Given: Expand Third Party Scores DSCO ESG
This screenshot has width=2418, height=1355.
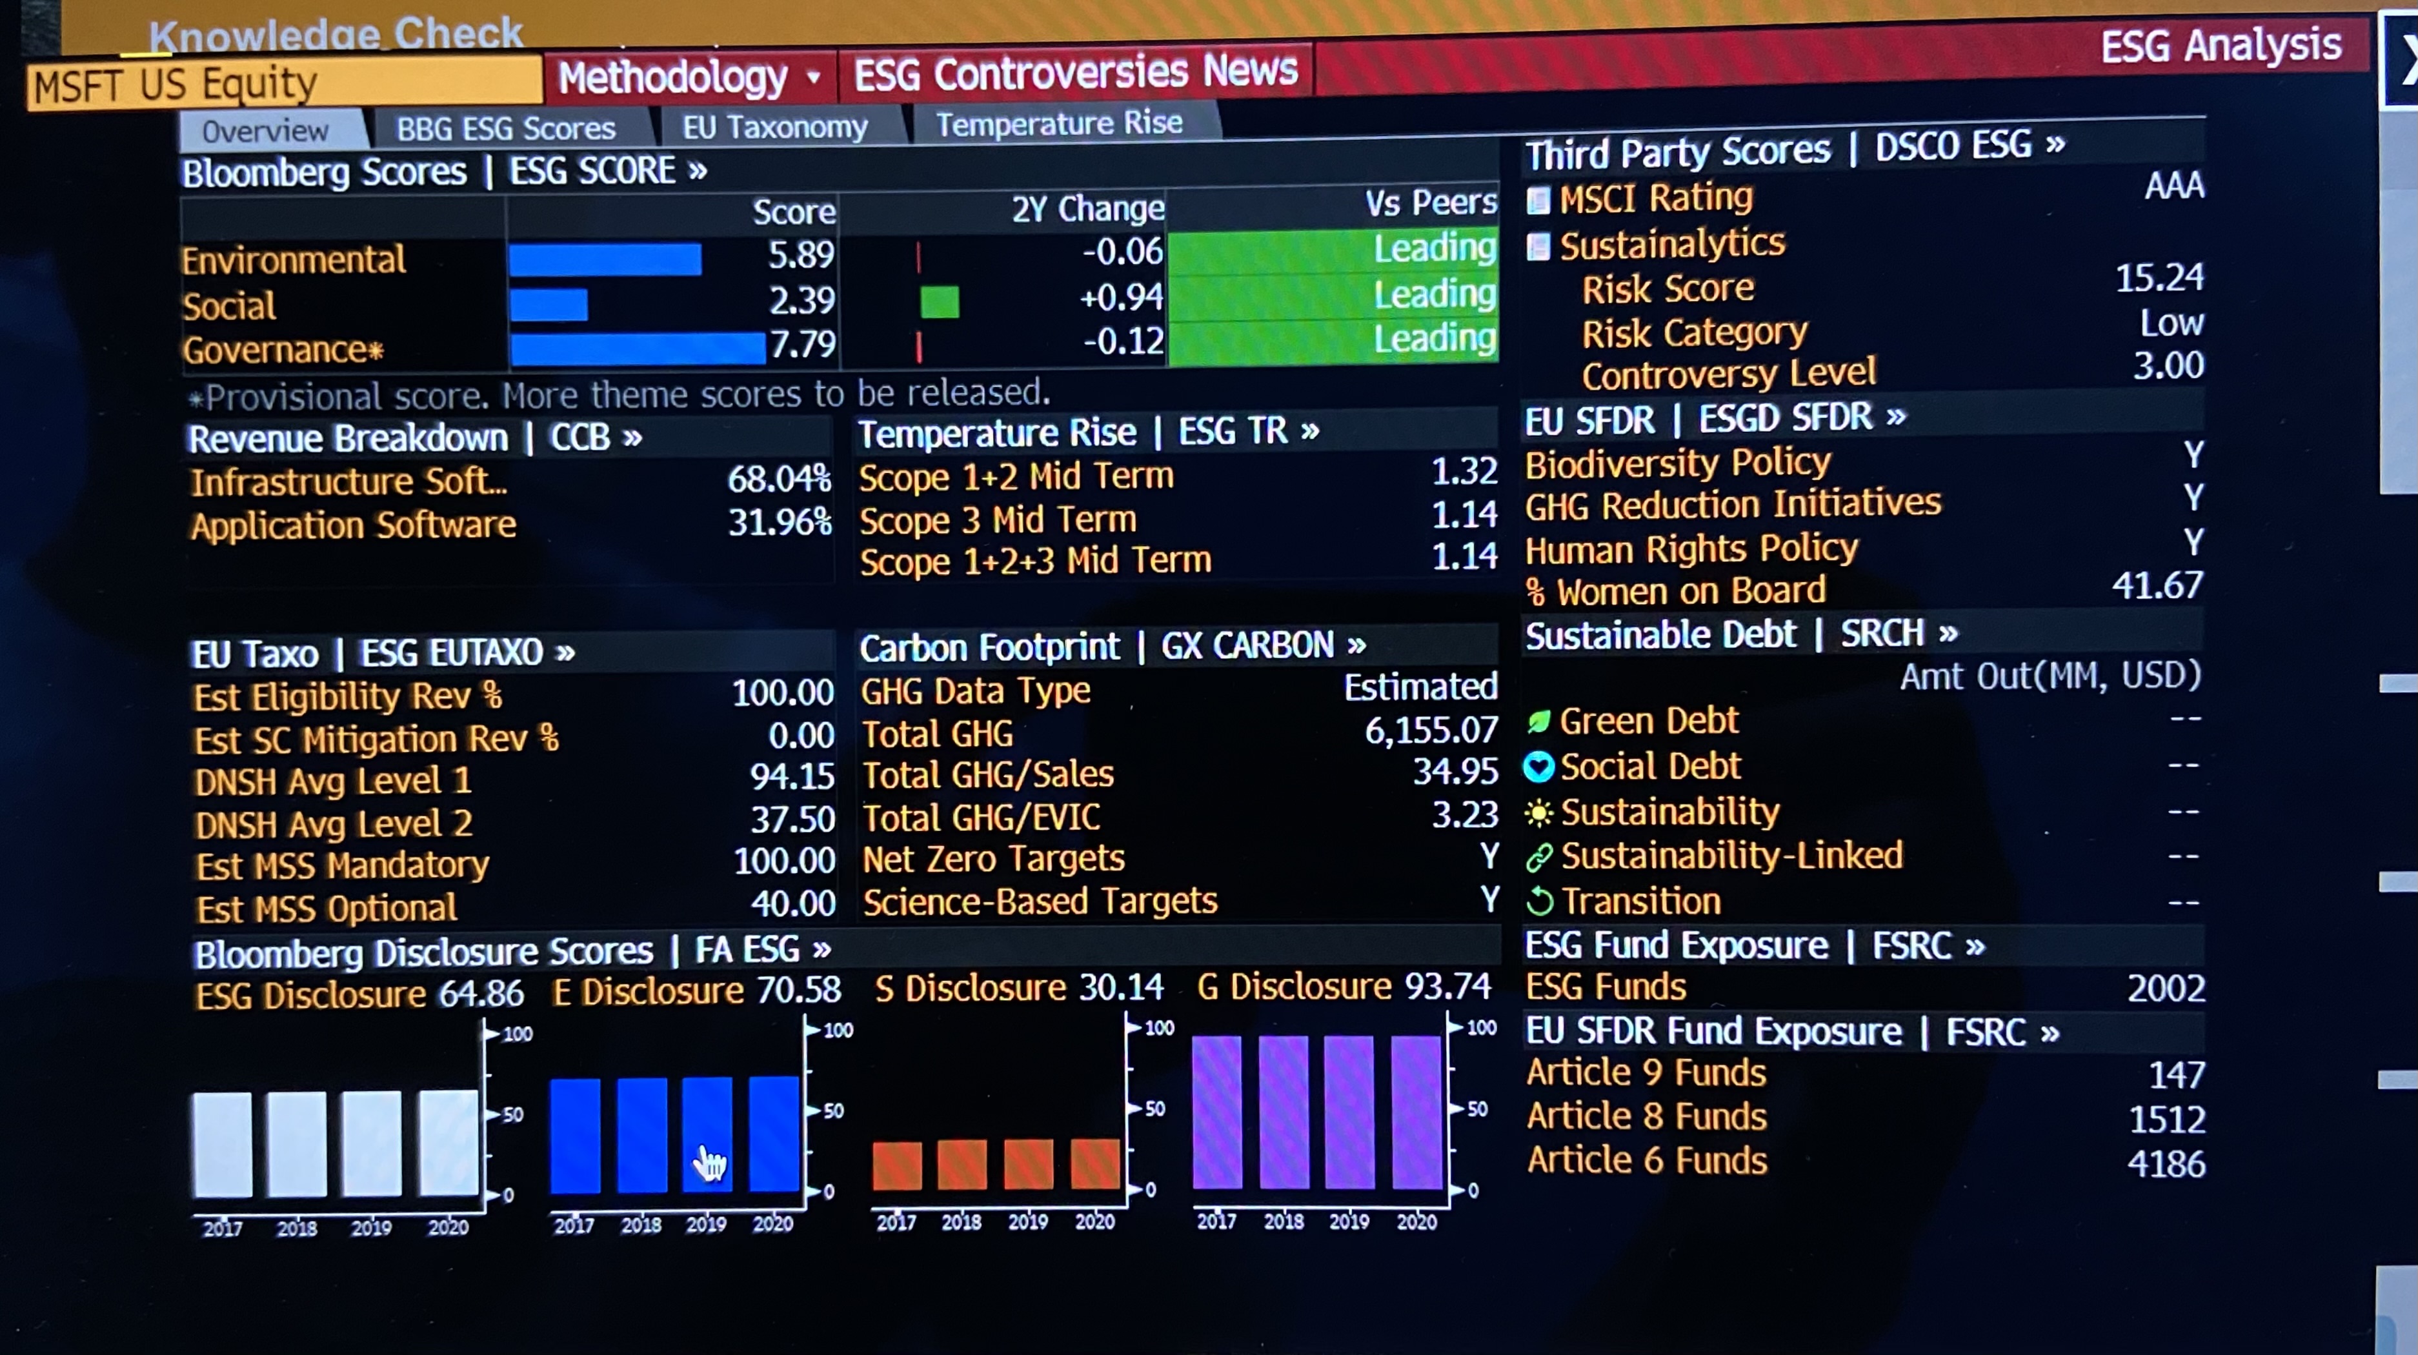Looking at the screenshot, I should [1795, 148].
